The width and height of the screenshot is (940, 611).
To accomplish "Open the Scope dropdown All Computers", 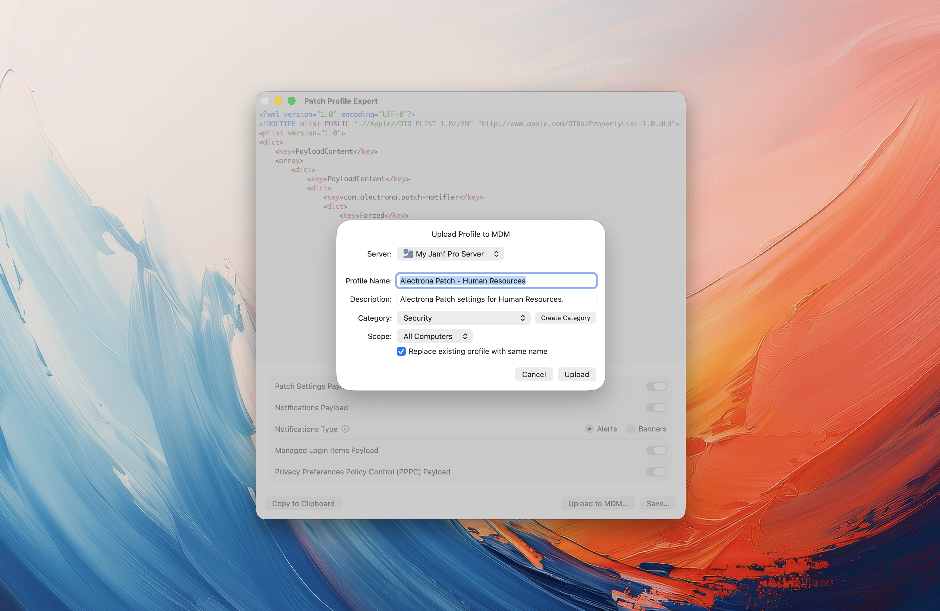I will pos(435,336).
